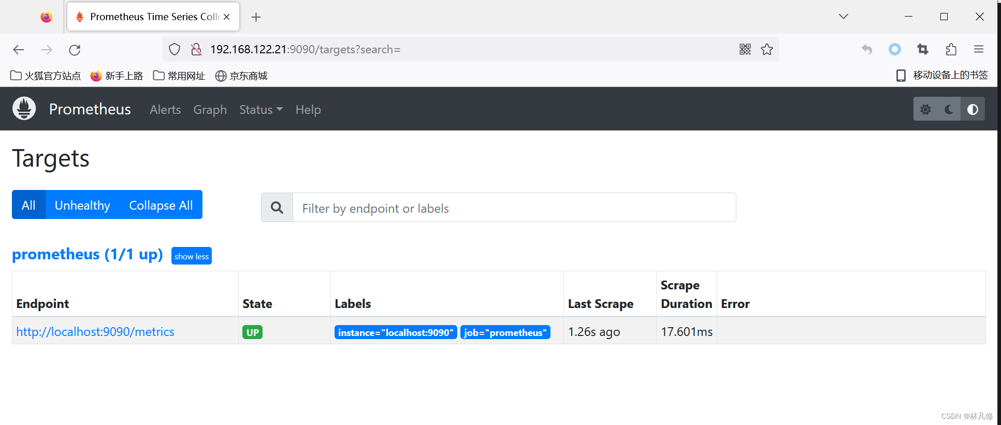The height and width of the screenshot is (425, 1001).
Task: Open the http://localhost:9090/metrics endpoint link
Action: [95, 332]
